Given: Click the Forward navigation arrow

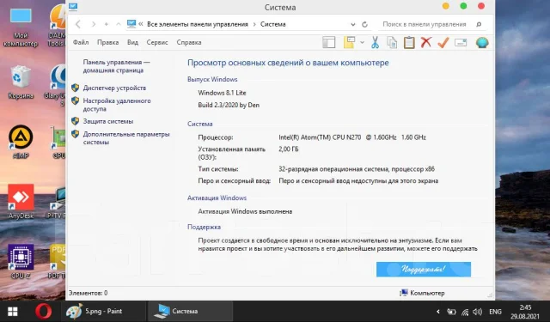Looking at the screenshot, I should (94, 24).
